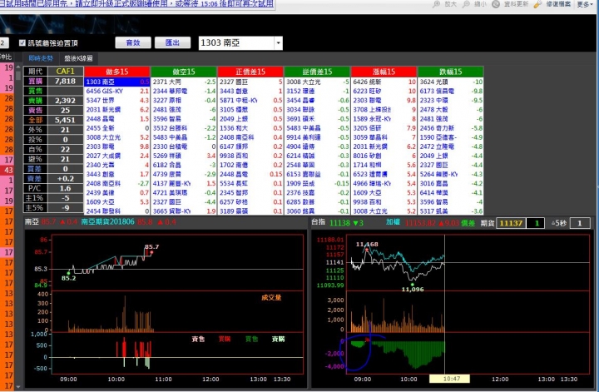The width and height of the screenshot is (599, 392).
Task: Click the P/C row label
Action: (36, 188)
